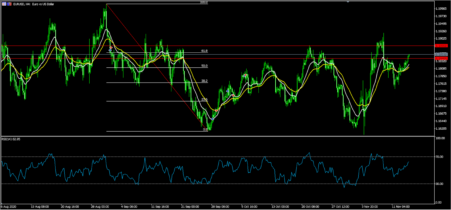
Task: Click the blue buy arrow at the September low
Action: click(x=213, y=119)
